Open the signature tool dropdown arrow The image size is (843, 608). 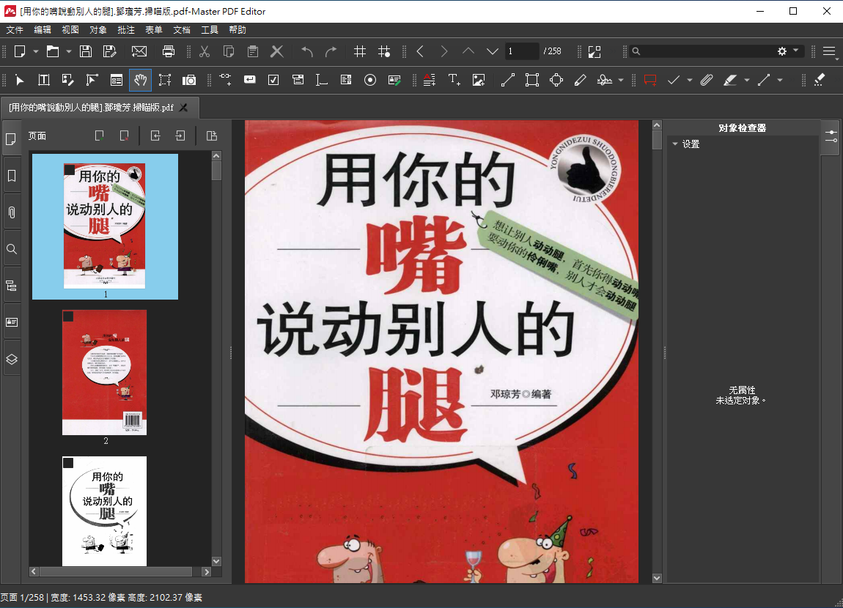[x=621, y=81]
